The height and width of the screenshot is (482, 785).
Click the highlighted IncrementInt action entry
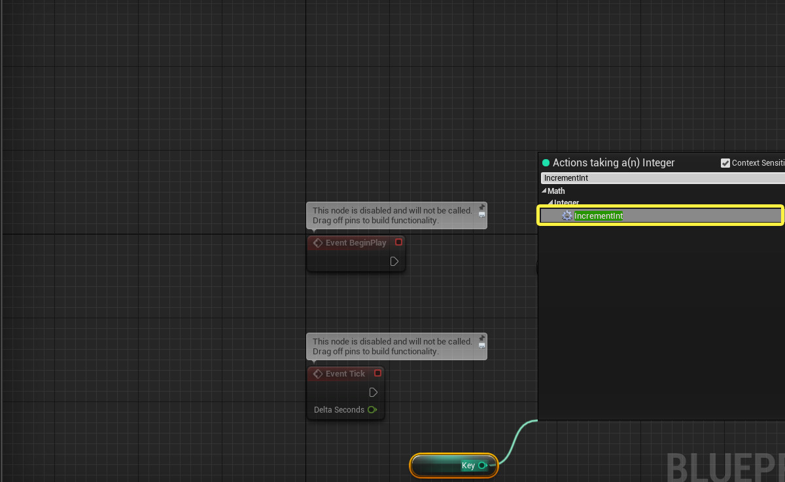599,215
